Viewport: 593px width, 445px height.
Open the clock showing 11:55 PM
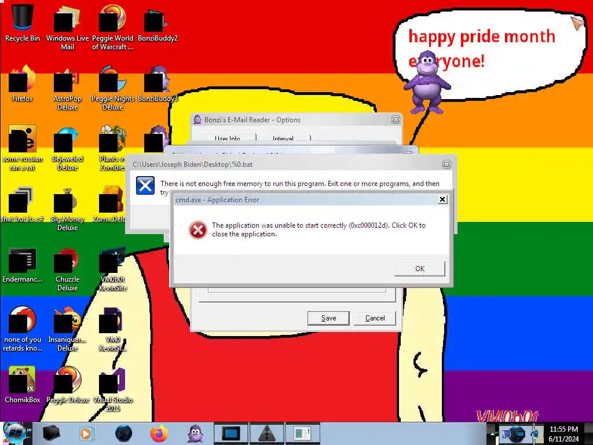[x=563, y=434]
